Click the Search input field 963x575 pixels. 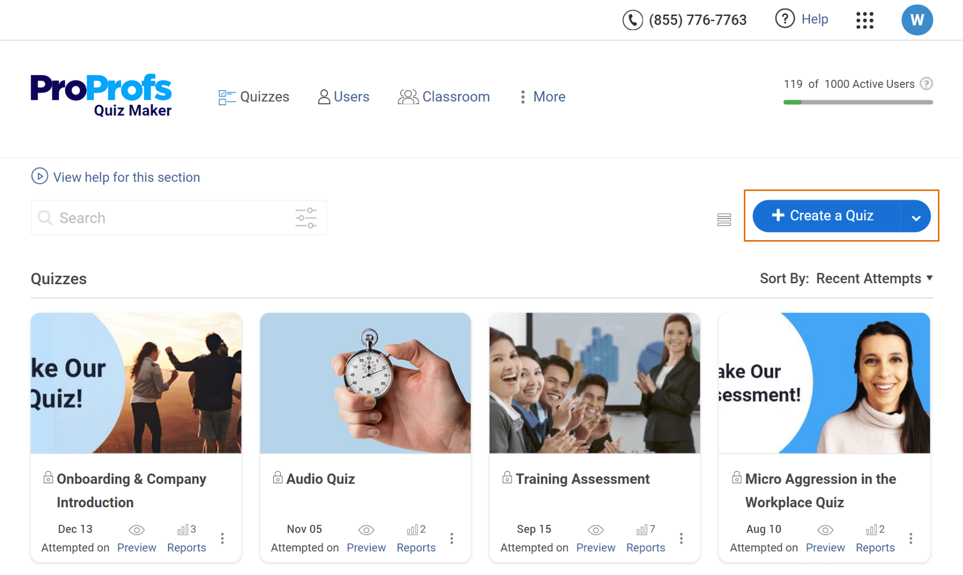179,218
